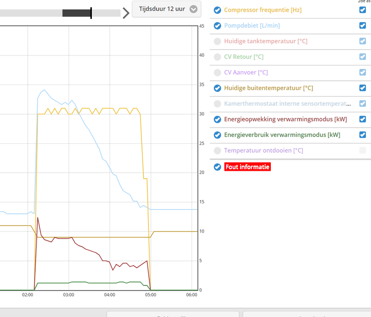Toggle Compressor frequentie blue circle check icon
The width and height of the screenshot is (371, 317).
217,10
